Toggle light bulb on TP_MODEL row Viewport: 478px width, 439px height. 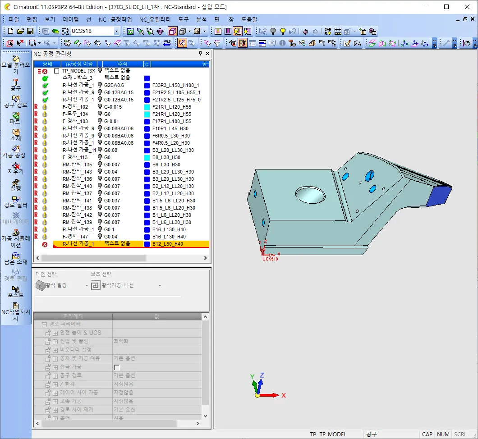[x=100, y=70]
